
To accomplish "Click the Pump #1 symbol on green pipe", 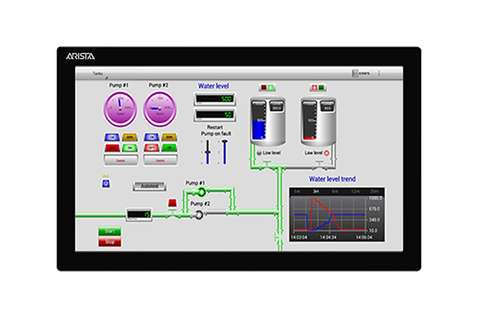I will click(201, 192).
